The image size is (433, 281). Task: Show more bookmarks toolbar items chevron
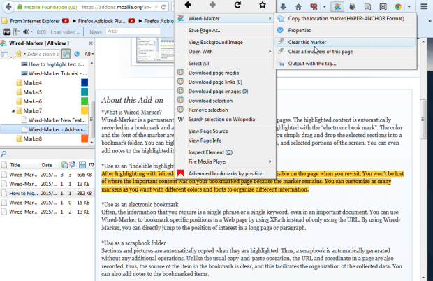coord(430,21)
